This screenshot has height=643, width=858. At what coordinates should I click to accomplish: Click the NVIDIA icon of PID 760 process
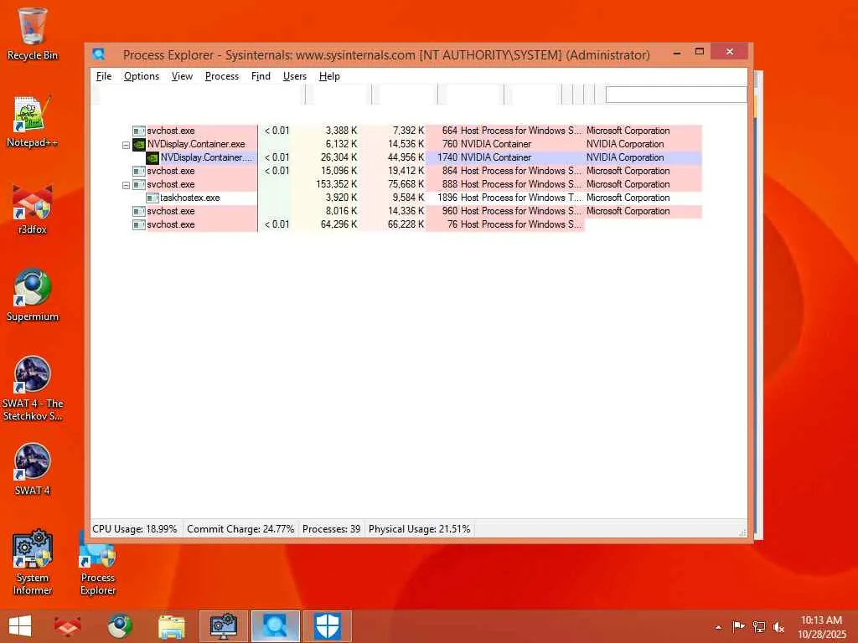click(139, 144)
